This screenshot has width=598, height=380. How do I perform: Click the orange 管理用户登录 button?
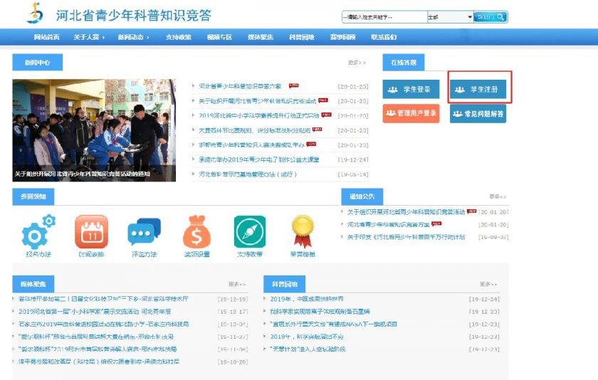[411, 113]
